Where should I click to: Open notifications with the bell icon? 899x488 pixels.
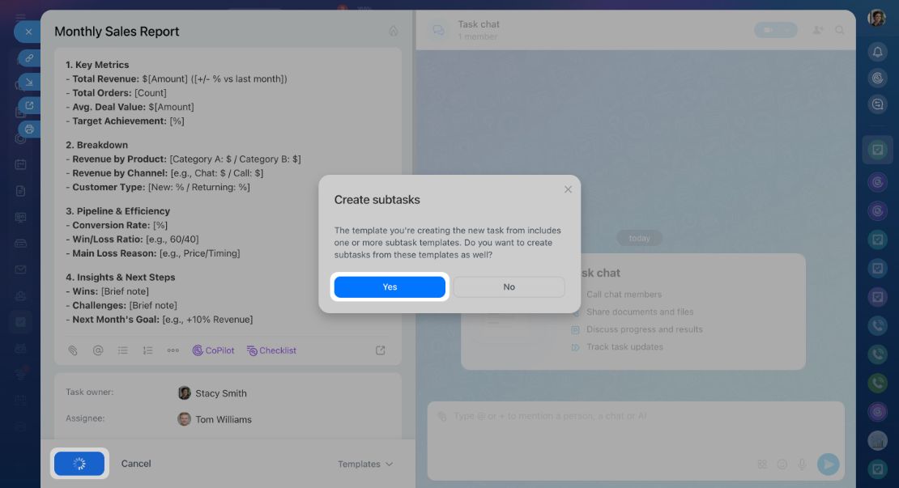click(x=877, y=52)
